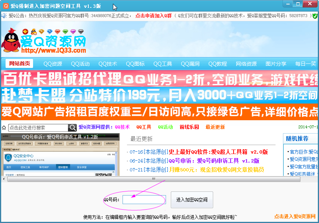This screenshot has width=319, height=223.
Task: Open QQ图标 menu item
Action: [x=135, y=64]
